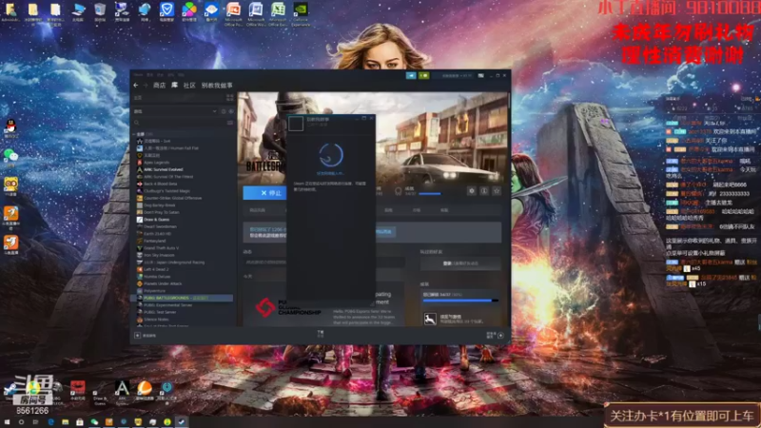Click the library search field
Image resolution: width=761 pixels, height=428 pixels.
coord(179,123)
